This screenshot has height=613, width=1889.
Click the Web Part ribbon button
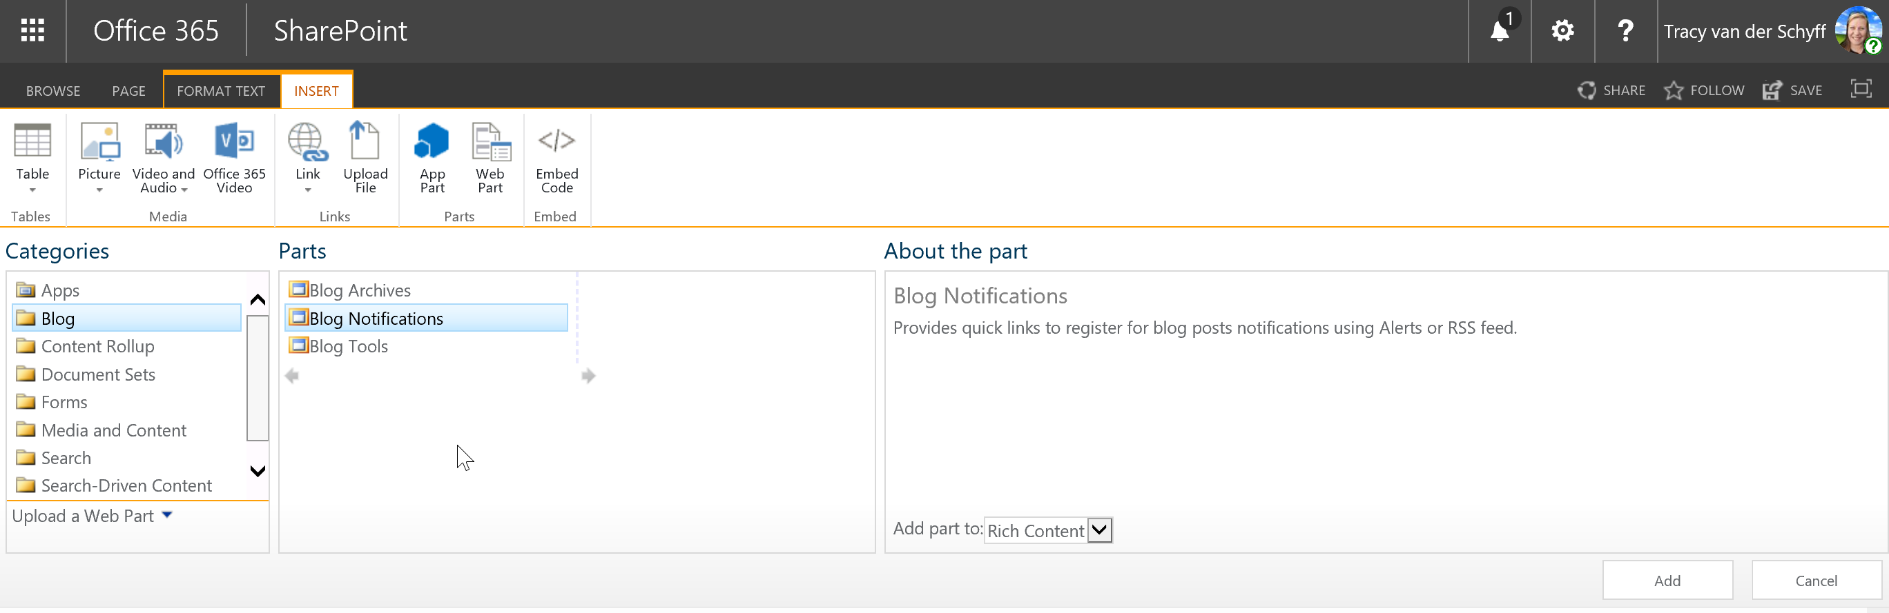490,157
